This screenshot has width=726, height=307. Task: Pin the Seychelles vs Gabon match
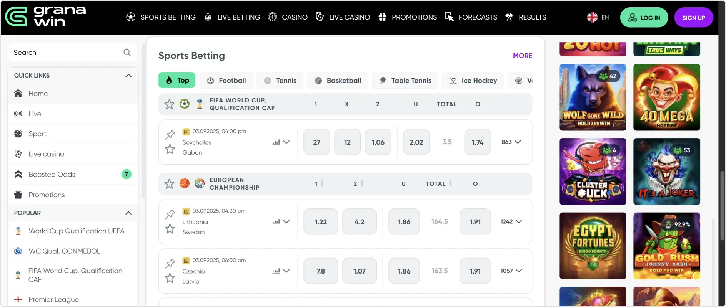pyautogui.click(x=170, y=134)
